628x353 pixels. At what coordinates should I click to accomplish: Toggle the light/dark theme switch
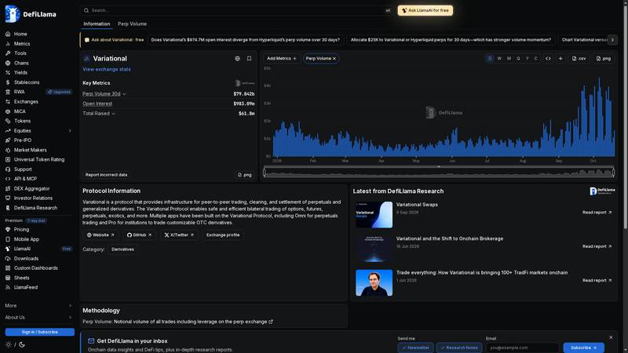[15, 344]
